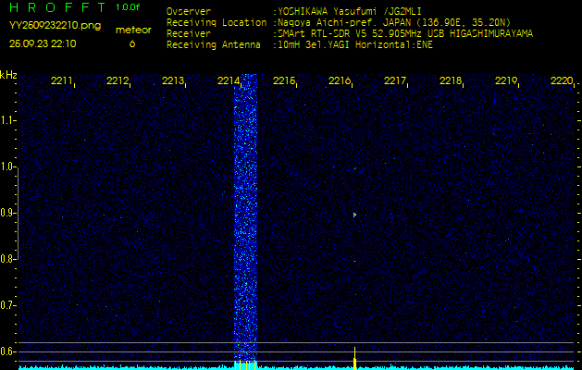The image size is (582, 370).
Task: Click the white range bracket beside 0.8–1.0 kHz
Action: tap(18, 213)
